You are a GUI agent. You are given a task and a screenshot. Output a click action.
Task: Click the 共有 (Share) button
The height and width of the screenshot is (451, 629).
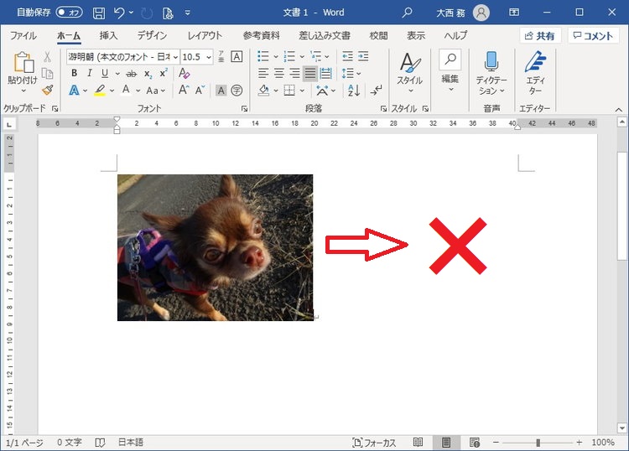coord(539,35)
